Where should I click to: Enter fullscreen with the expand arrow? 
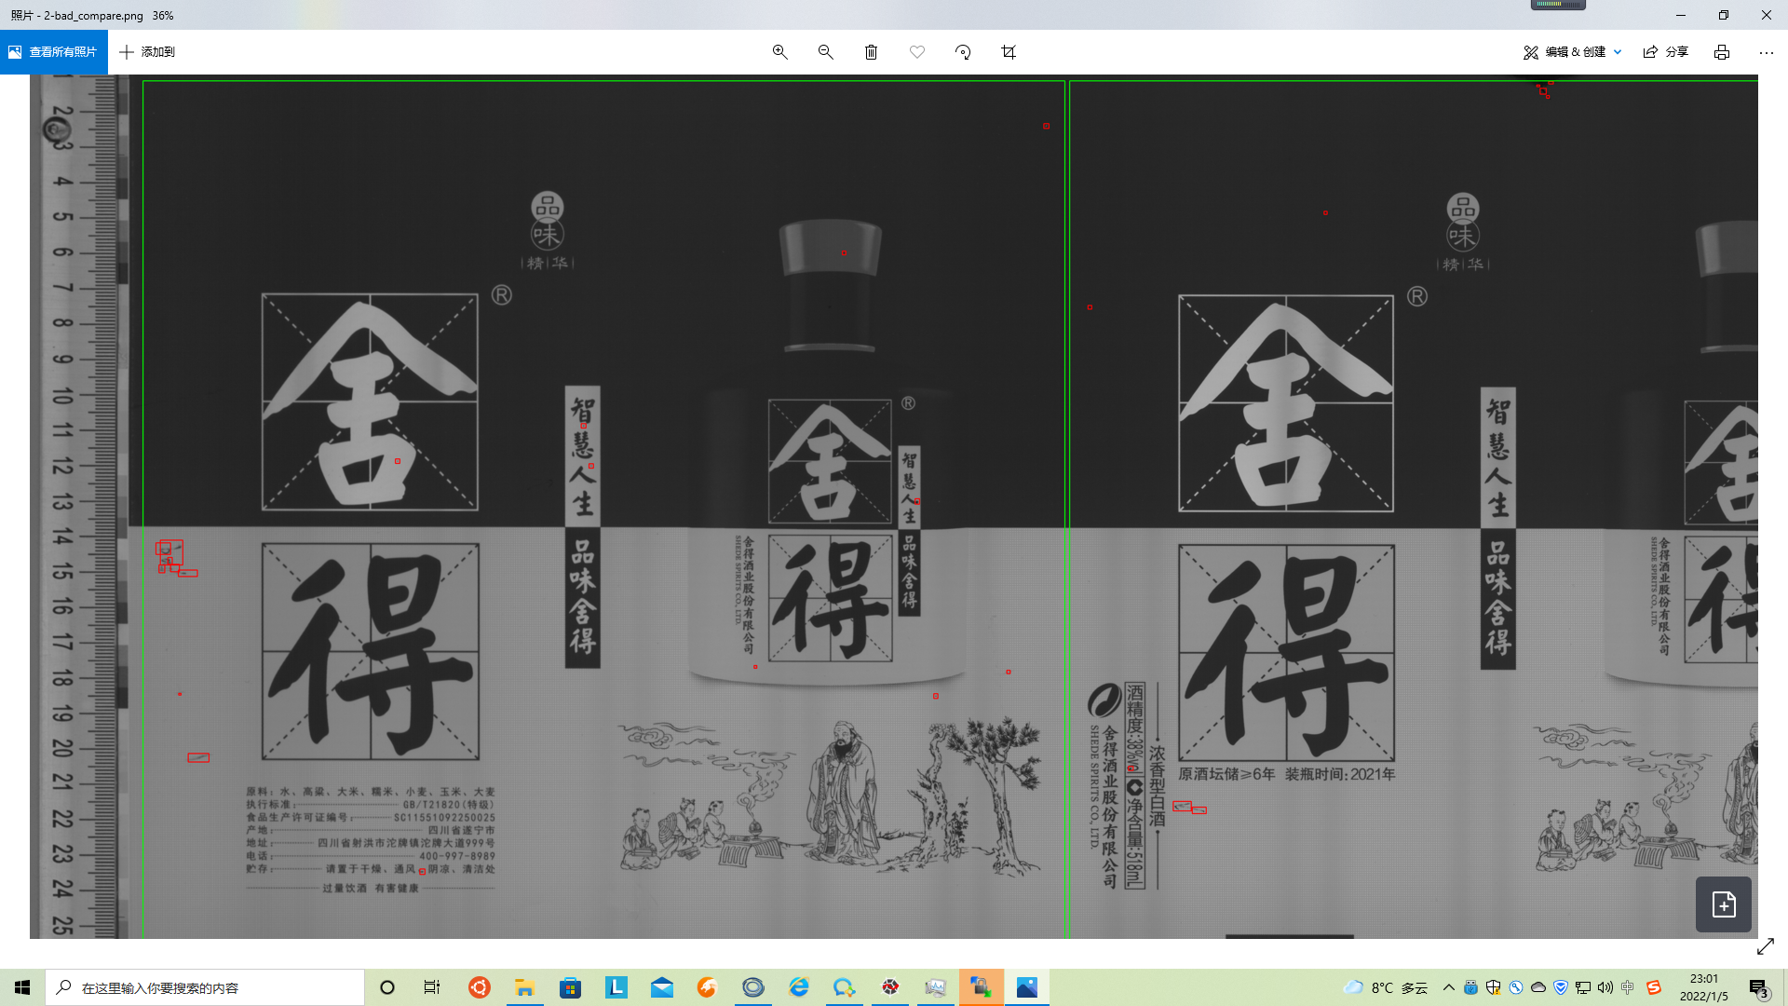1766,946
